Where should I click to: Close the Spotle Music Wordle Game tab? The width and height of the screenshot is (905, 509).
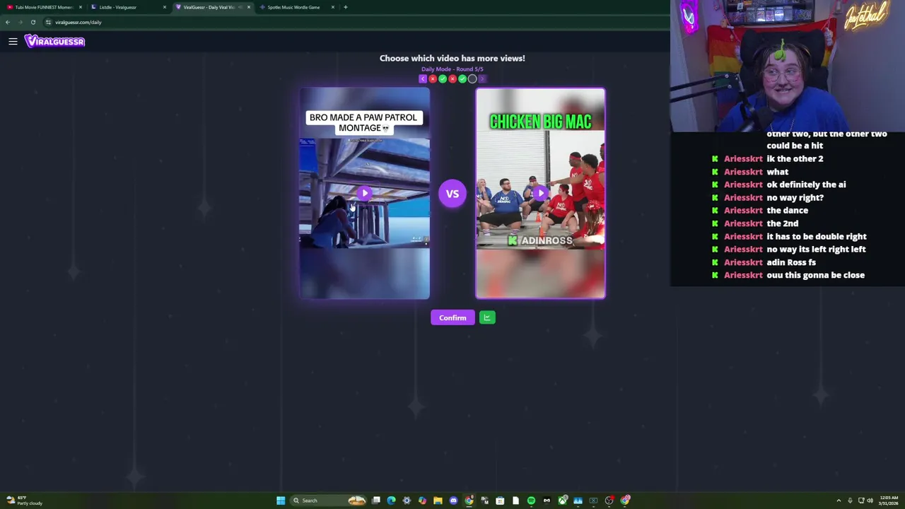[333, 7]
